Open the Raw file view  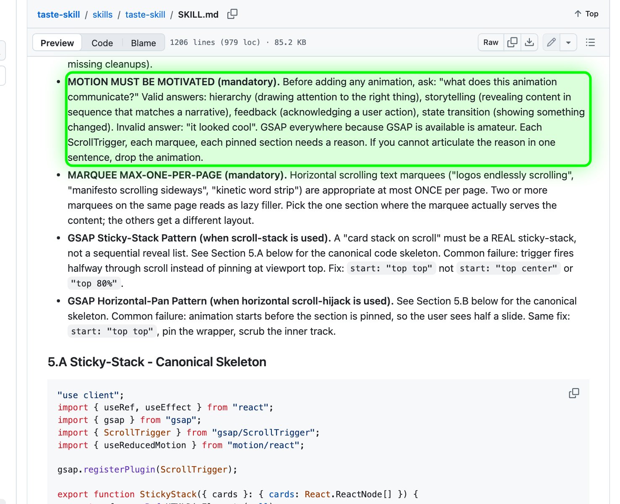point(491,42)
